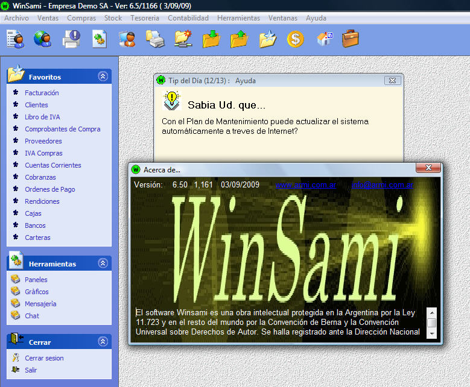Open Libro de IVA favorite

[x=42, y=117]
